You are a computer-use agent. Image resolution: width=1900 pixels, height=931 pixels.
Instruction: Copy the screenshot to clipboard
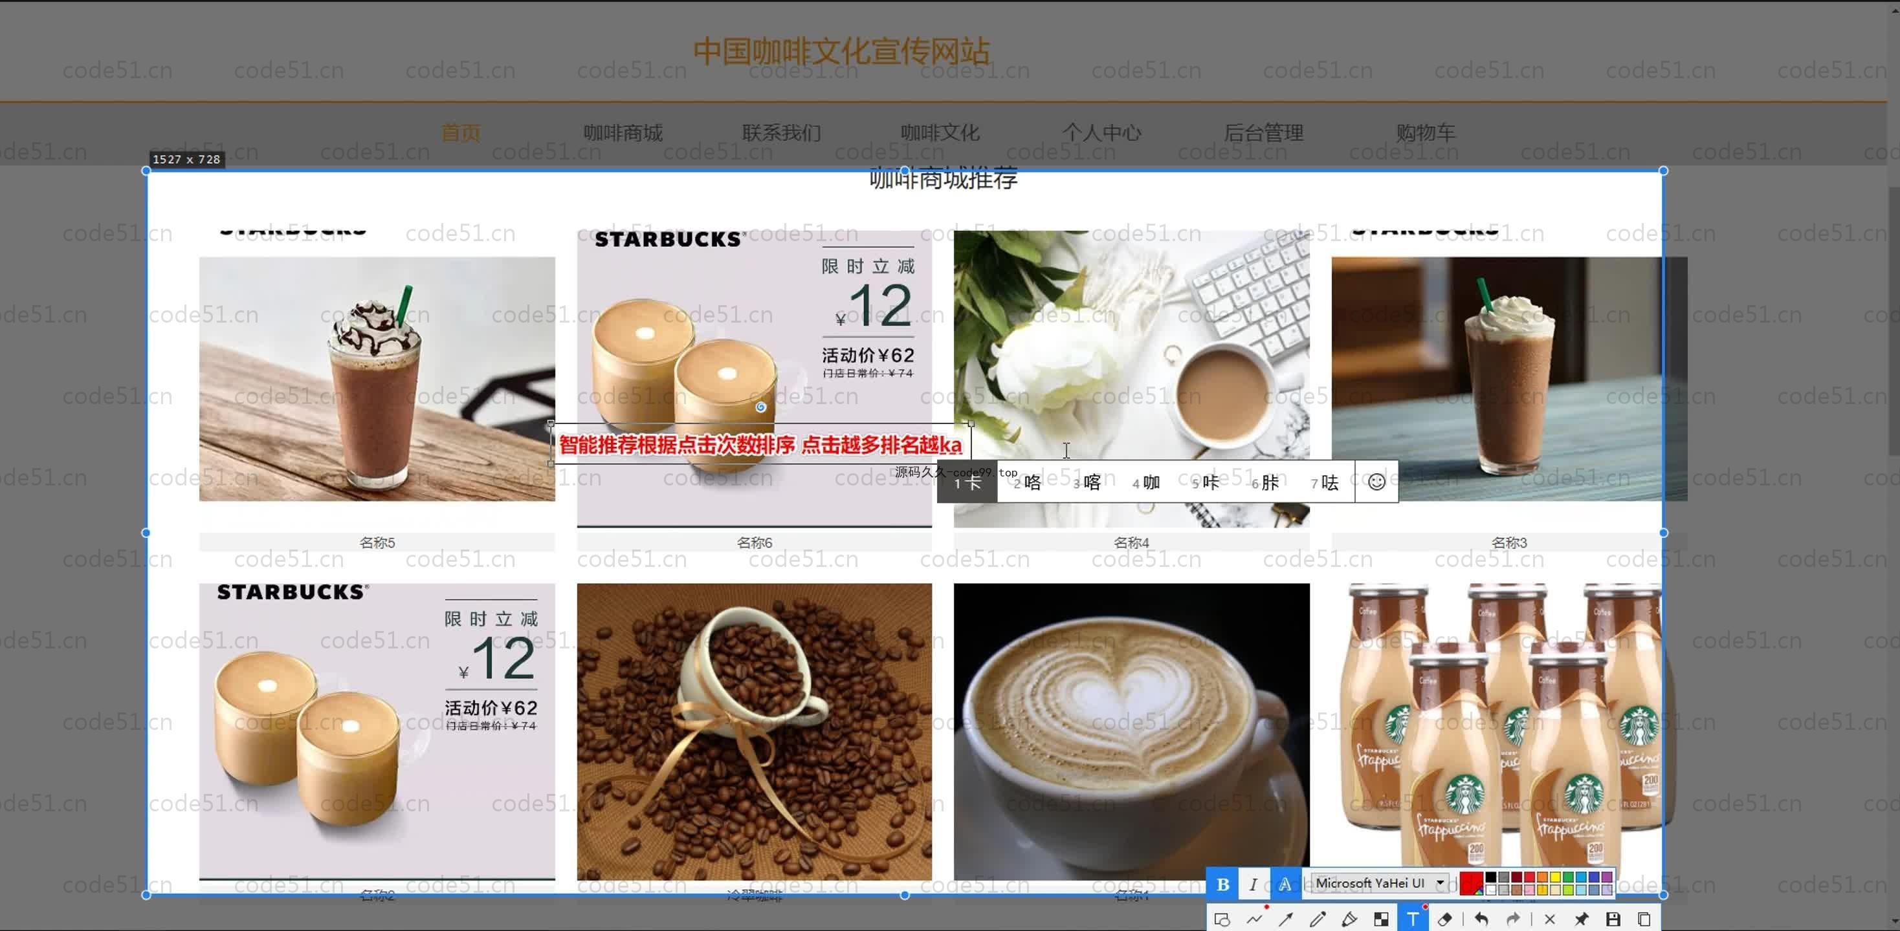(x=1644, y=919)
